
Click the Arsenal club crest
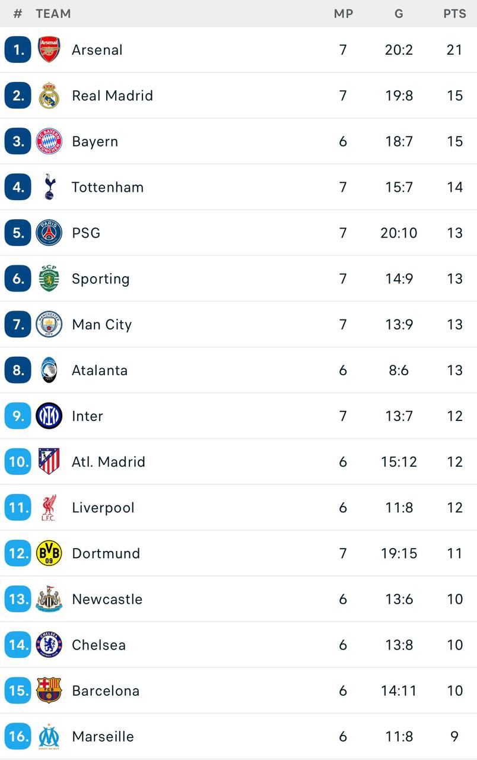(49, 50)
